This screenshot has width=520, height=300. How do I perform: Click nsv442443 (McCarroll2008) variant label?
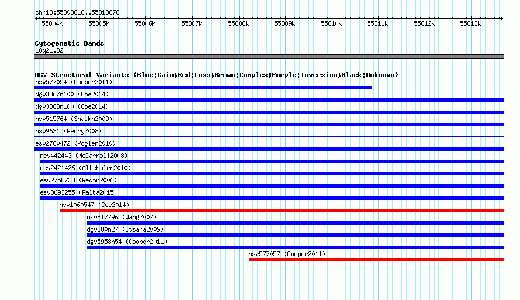click(84, 156)
